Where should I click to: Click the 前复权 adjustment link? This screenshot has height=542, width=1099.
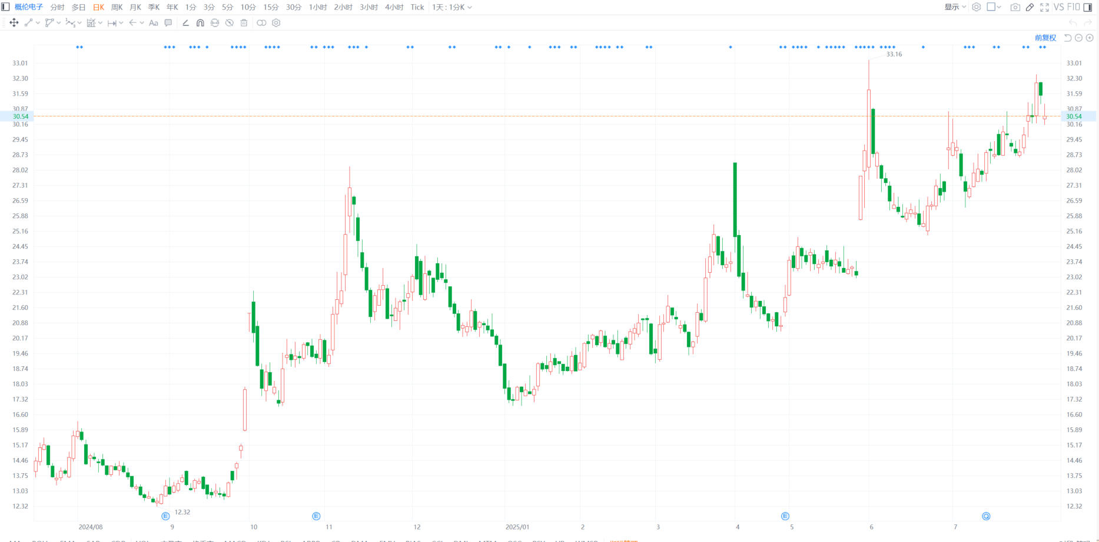click(x=1045, y=38)
